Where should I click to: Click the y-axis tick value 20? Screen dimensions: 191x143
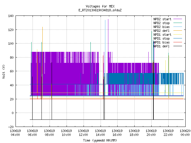point(12,99)
